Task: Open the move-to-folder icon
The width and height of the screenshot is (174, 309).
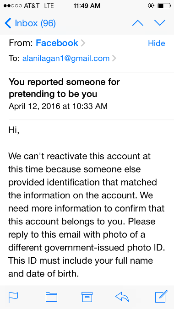Action: [x=51, y=297]
